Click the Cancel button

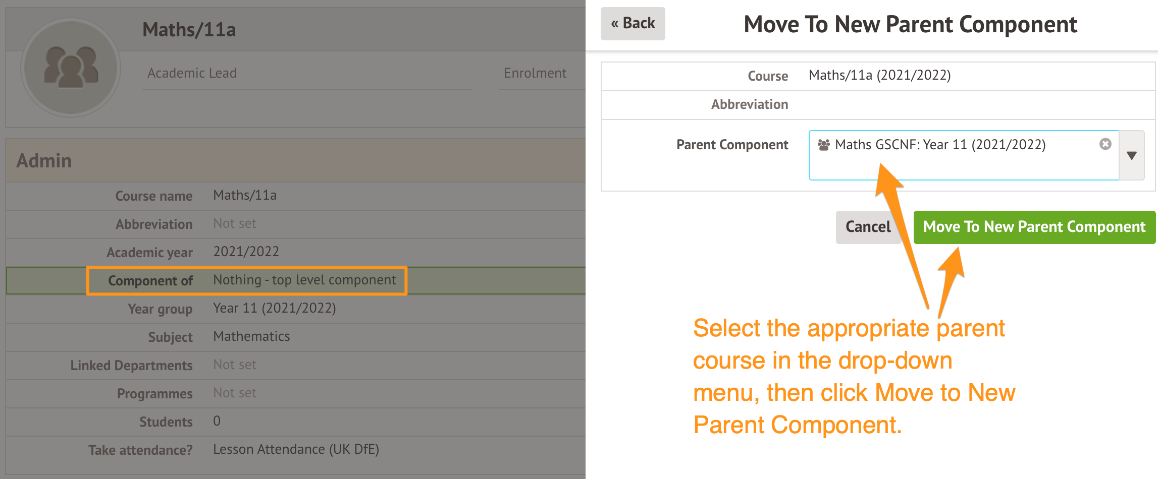(868, 227)
